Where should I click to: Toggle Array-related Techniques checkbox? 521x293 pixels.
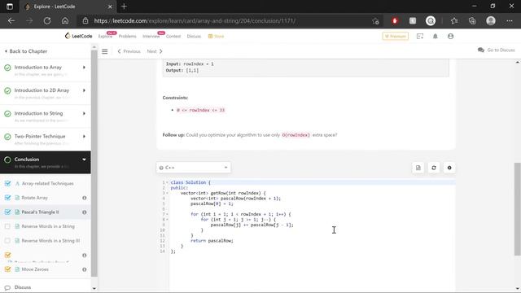[7, 183]
